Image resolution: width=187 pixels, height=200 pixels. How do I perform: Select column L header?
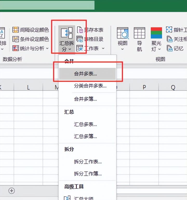click(28, 87)
